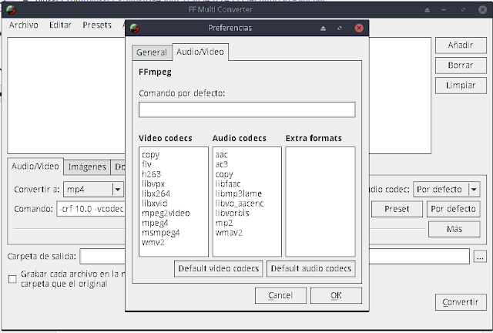Image resolution: width=493 pixels, height=333 pixels.
Task: Click 'h263' in Video codecs list
Action: click(x=151, y=174)
